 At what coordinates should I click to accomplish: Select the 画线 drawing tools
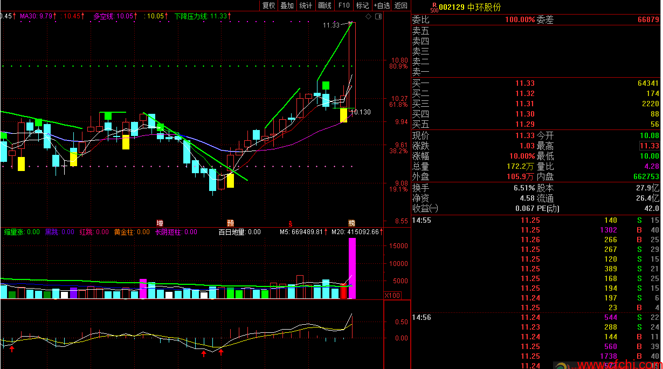[x=324, y=5]
